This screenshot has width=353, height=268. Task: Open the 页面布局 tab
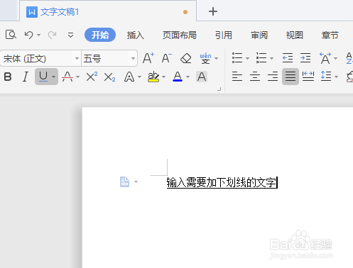(180, 35)
